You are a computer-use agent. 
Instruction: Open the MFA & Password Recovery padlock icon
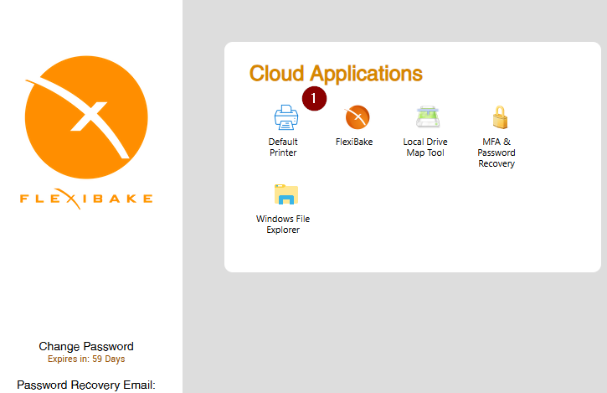click(500, 117)
